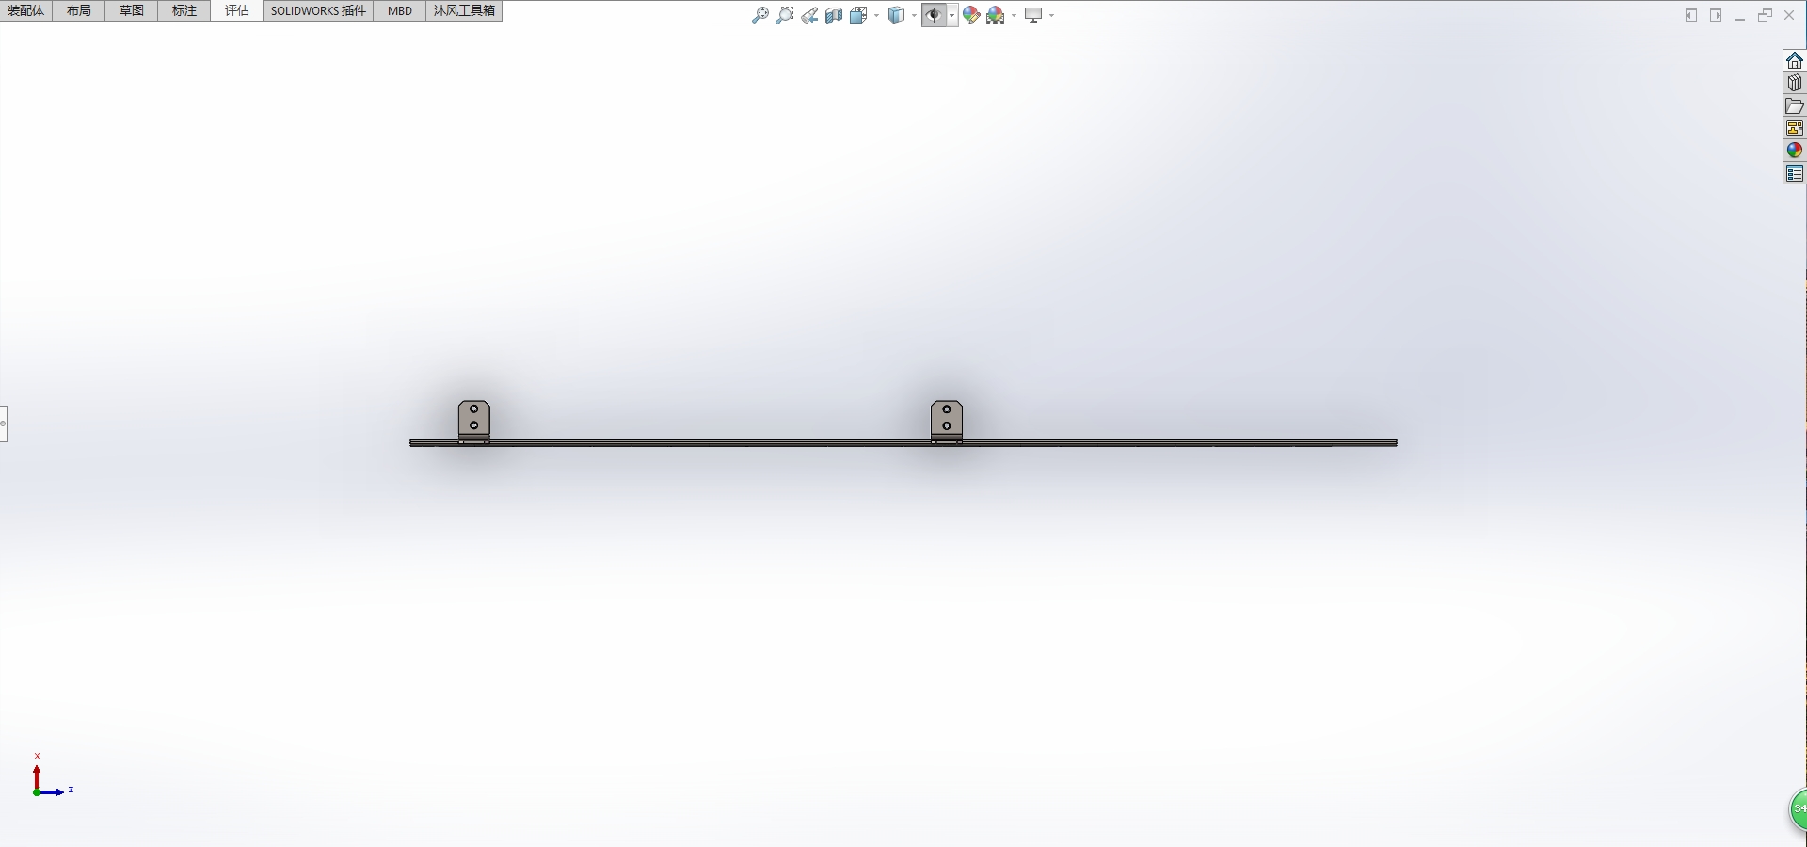
Task: Open the Hide/Show Items dropdown arrow
Action: point(952,15)
